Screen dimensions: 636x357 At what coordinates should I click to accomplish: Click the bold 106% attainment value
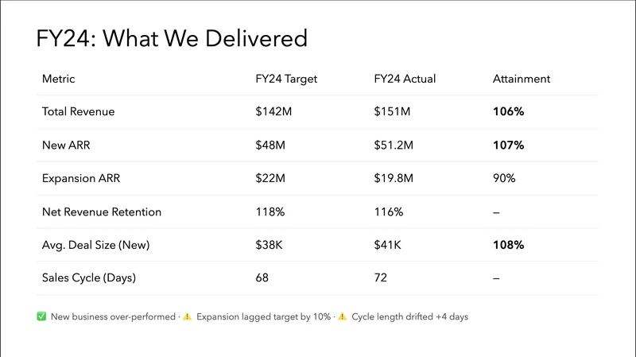point(508,112)
